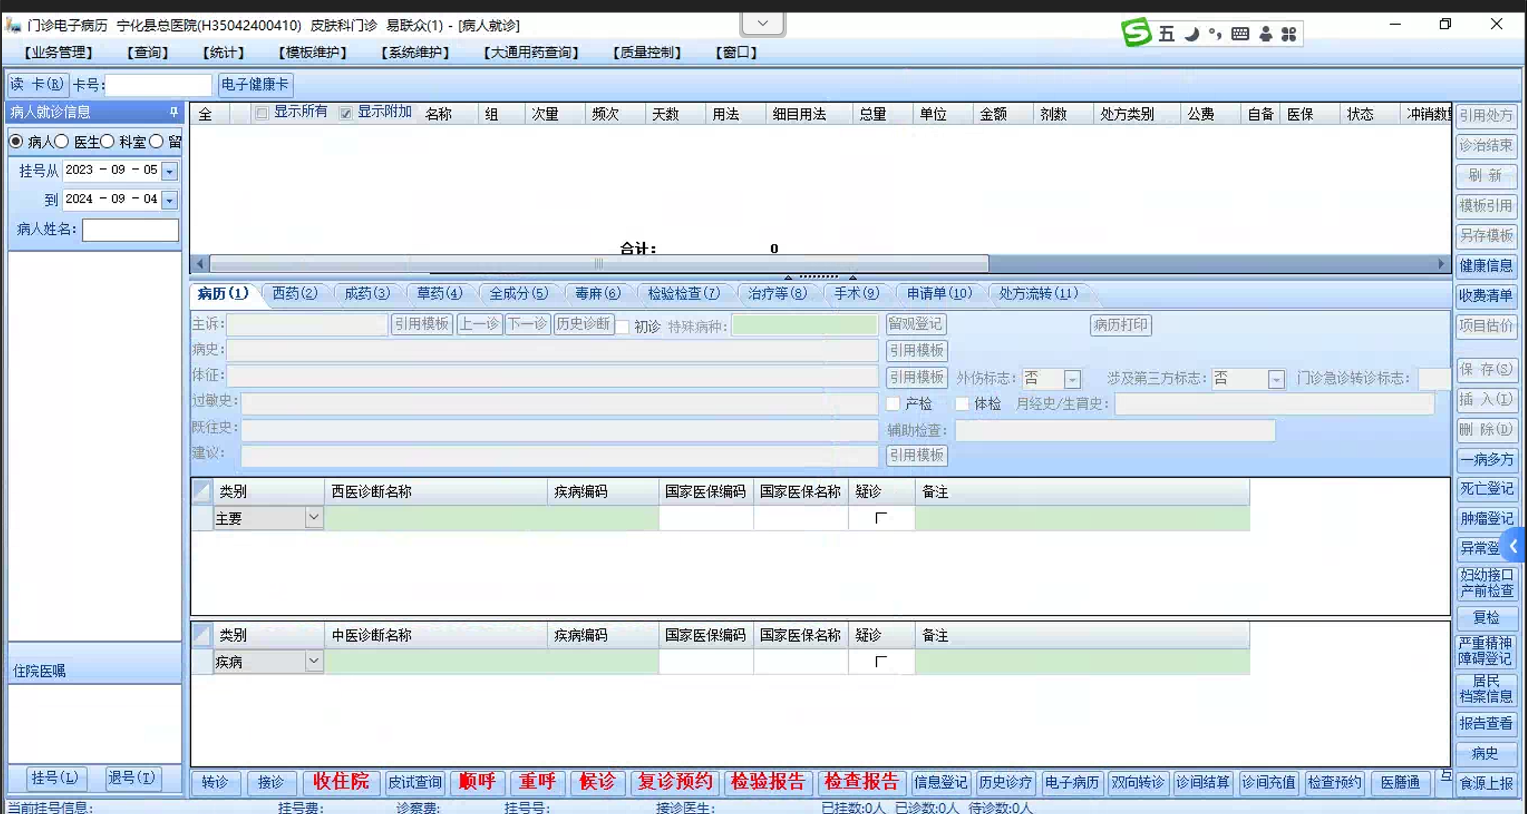Open the 【模板维护】 menu
This screenshot has height=814, width=1527.
(313, 52)
